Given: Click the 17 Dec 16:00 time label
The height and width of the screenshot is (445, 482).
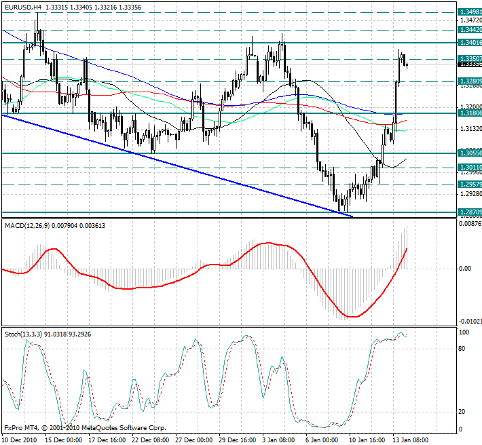Looking at the screenshot, I should [x=107, y=440].
